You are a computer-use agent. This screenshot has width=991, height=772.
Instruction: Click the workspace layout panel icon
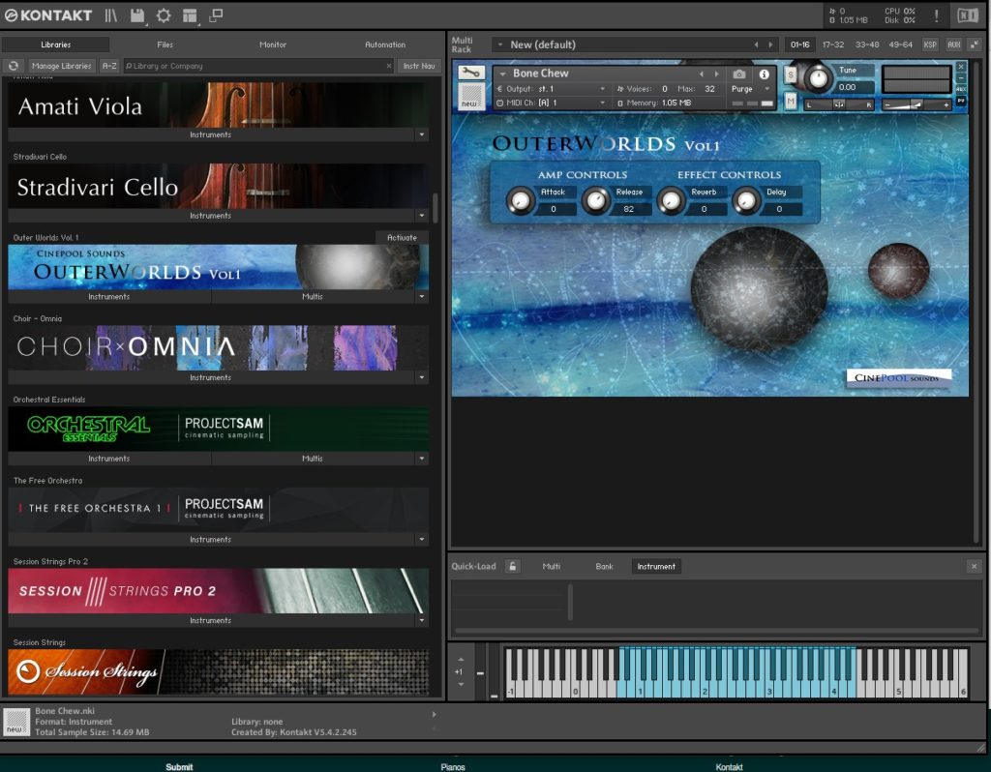(190, 15)
